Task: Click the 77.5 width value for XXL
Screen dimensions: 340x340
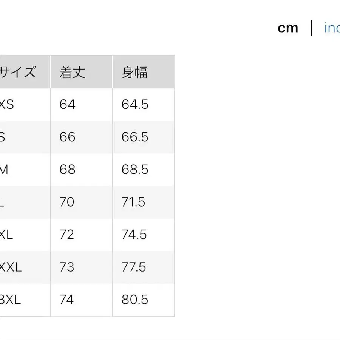Action: click(134, 267)
